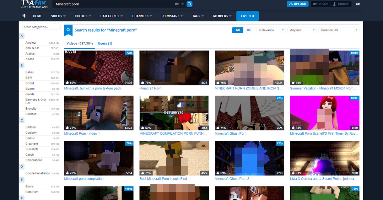The height and width of the screenshot is (200, 383).
Task: Open the Celebrity category link
Action: point(31,133)
